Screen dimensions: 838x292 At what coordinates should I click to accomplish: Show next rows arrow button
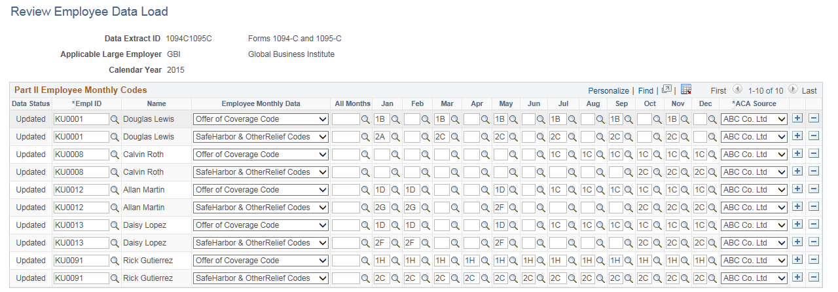[x=793, y=90]
